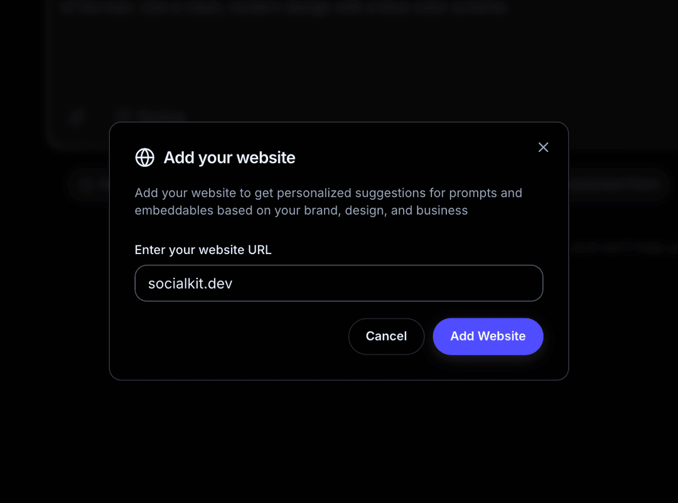This screenshot has width=678, height=503.
Task: Click the blurred text line above the dialog
Action: [x=282, y=8]
